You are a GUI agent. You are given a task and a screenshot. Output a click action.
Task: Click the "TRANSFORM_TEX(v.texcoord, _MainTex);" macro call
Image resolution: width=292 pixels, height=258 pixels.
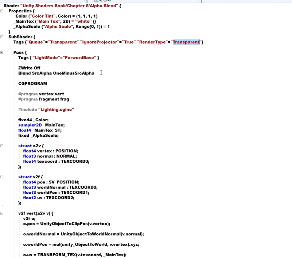click(82, 255)
